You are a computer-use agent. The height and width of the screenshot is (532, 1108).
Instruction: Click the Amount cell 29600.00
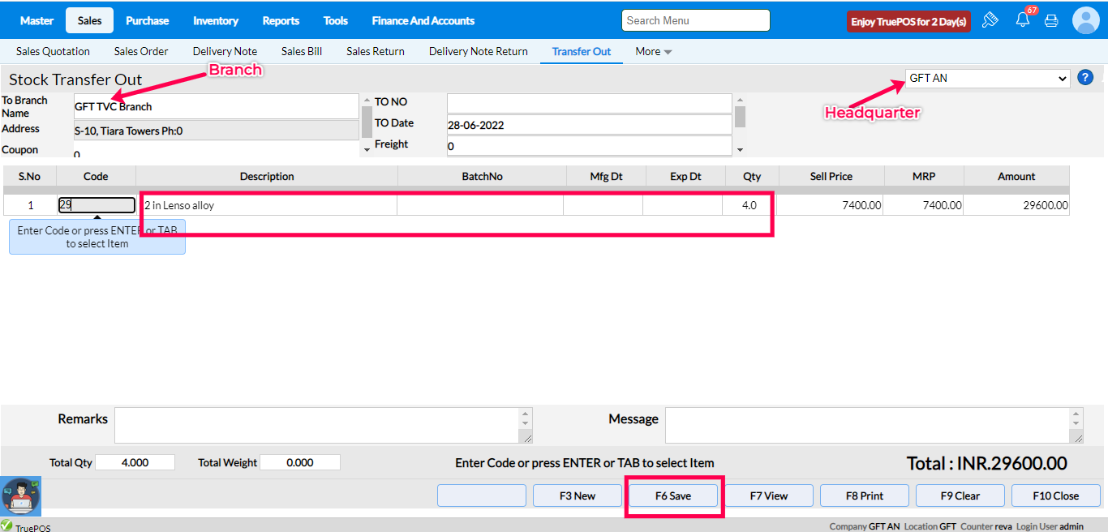click(1016, 205)
